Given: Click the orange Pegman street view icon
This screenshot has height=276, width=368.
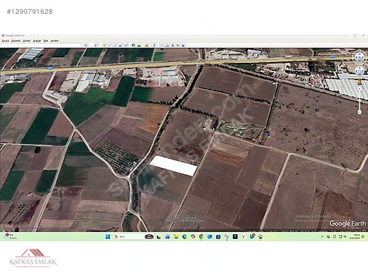Looking at the screenshot, I should pyautogui.click(x=360, y=82).
